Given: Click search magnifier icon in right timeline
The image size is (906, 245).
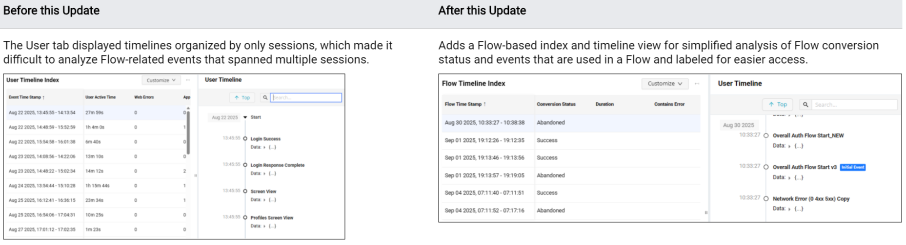Looking at the screenshot, I should tap(805, 105).
